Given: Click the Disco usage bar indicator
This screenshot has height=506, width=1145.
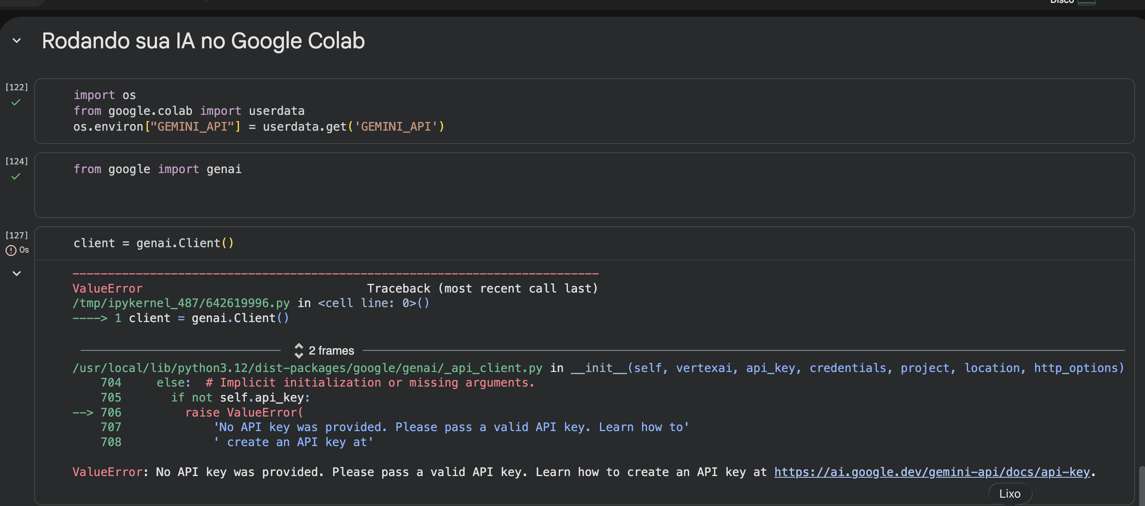Looking at the screenshot, I should click(1086, 2).
